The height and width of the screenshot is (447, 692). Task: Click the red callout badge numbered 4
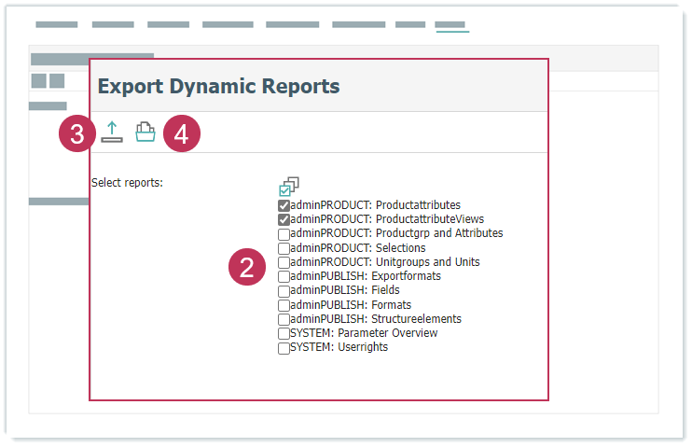click(182, 133)
